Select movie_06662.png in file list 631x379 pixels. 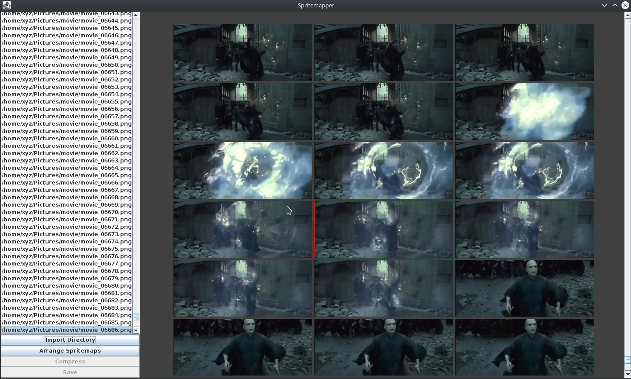67,153
